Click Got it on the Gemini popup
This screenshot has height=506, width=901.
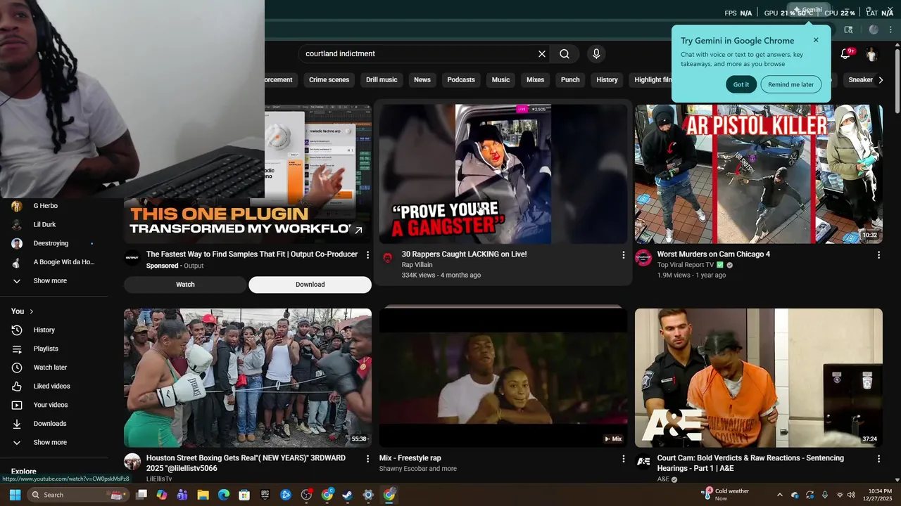point(741,84)
